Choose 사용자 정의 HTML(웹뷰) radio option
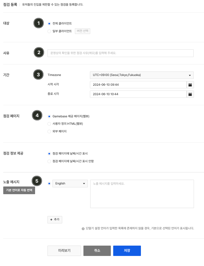 click(x=49, y=124)
